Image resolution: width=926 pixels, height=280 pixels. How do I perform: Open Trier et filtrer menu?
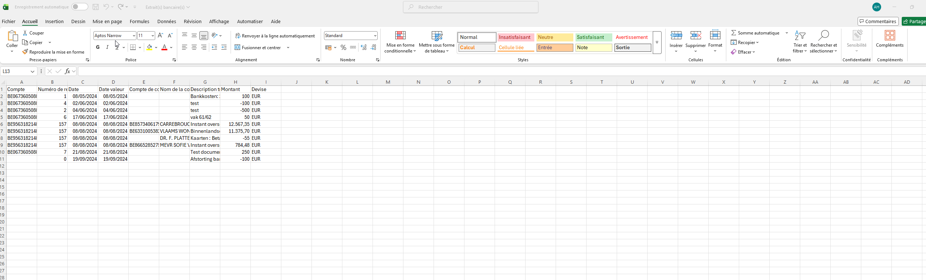pos(800,41)
